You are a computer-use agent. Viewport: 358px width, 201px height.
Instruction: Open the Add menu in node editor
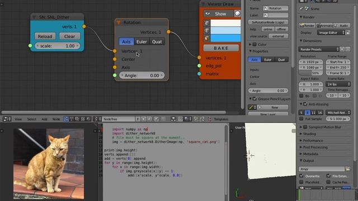point(44,119)
